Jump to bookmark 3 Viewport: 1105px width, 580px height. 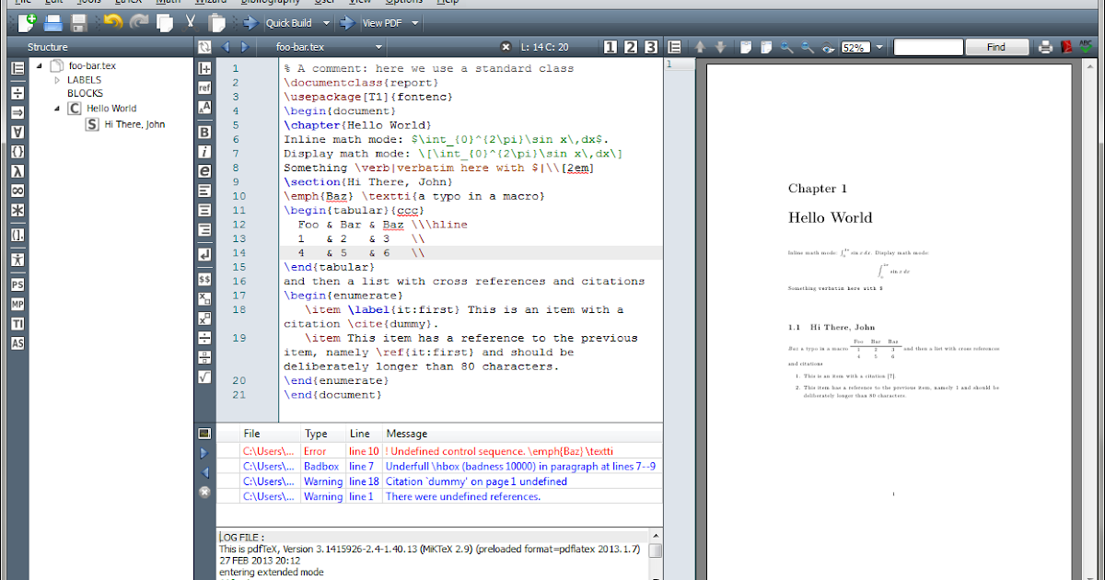[x=651, y=47]
